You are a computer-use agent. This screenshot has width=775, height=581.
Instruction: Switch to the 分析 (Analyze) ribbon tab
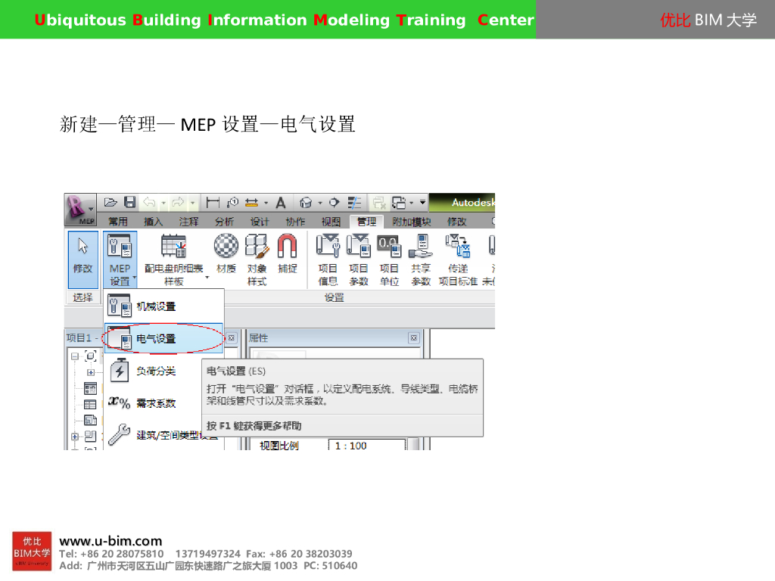(224, 222)
